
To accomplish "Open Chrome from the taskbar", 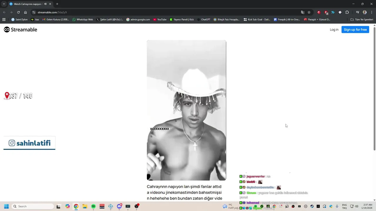I will [76, 206].
